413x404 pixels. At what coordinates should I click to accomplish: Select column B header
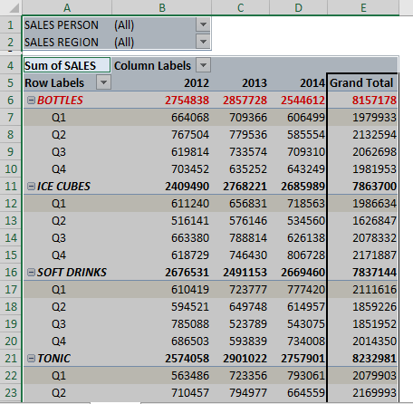click(x=162, y=7)
